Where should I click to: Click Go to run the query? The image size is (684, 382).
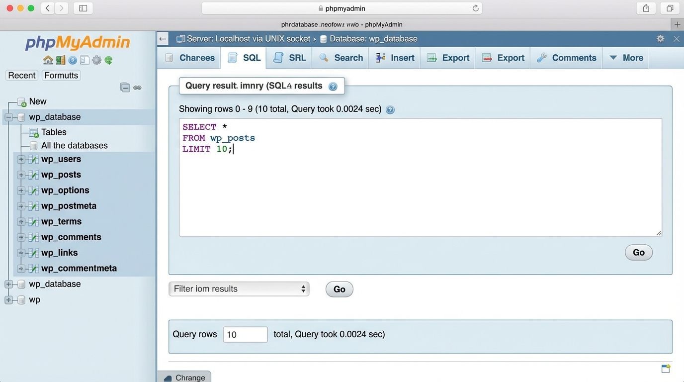638,252
